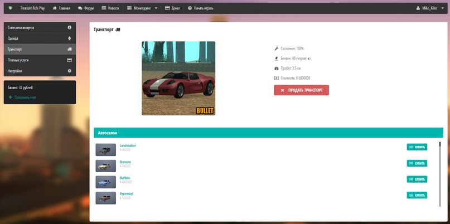Click the newspaper icon beside Новости
This screenshot has width=450, height=224.
104,8
